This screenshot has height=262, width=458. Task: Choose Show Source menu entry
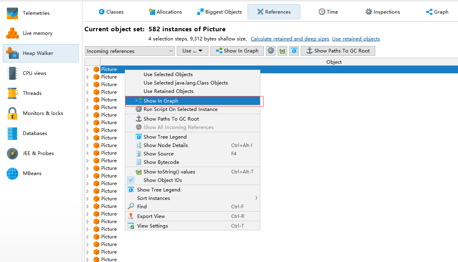(x=192, y=154)
